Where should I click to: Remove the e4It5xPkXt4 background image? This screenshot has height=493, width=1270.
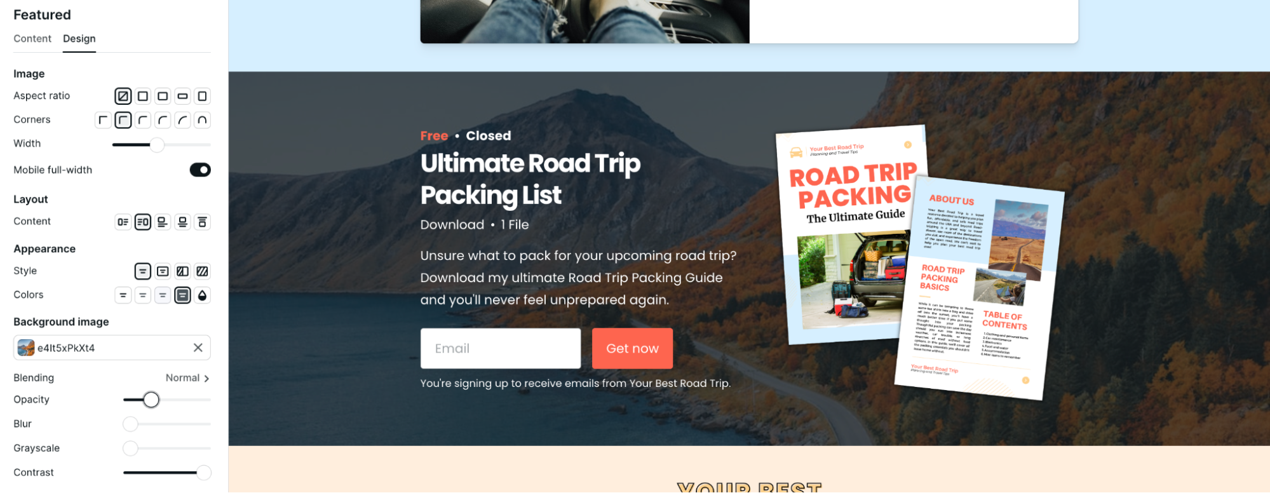point(198,348)
